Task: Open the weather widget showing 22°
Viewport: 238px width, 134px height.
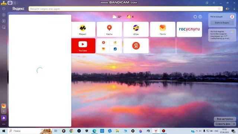Action: pos(117,16)
